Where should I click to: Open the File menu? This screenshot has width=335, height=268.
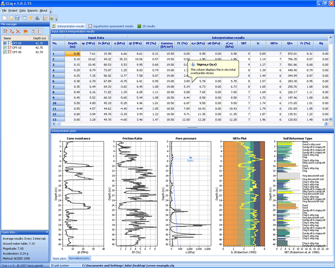coord(4,10)
